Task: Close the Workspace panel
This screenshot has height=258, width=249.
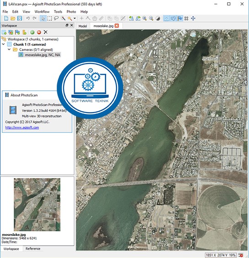Action: [71, 25]
